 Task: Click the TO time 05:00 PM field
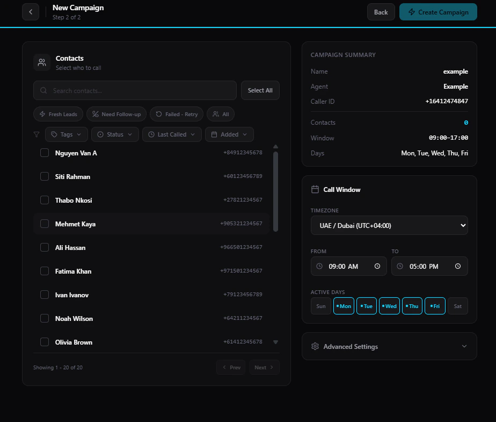coord(429,266)
